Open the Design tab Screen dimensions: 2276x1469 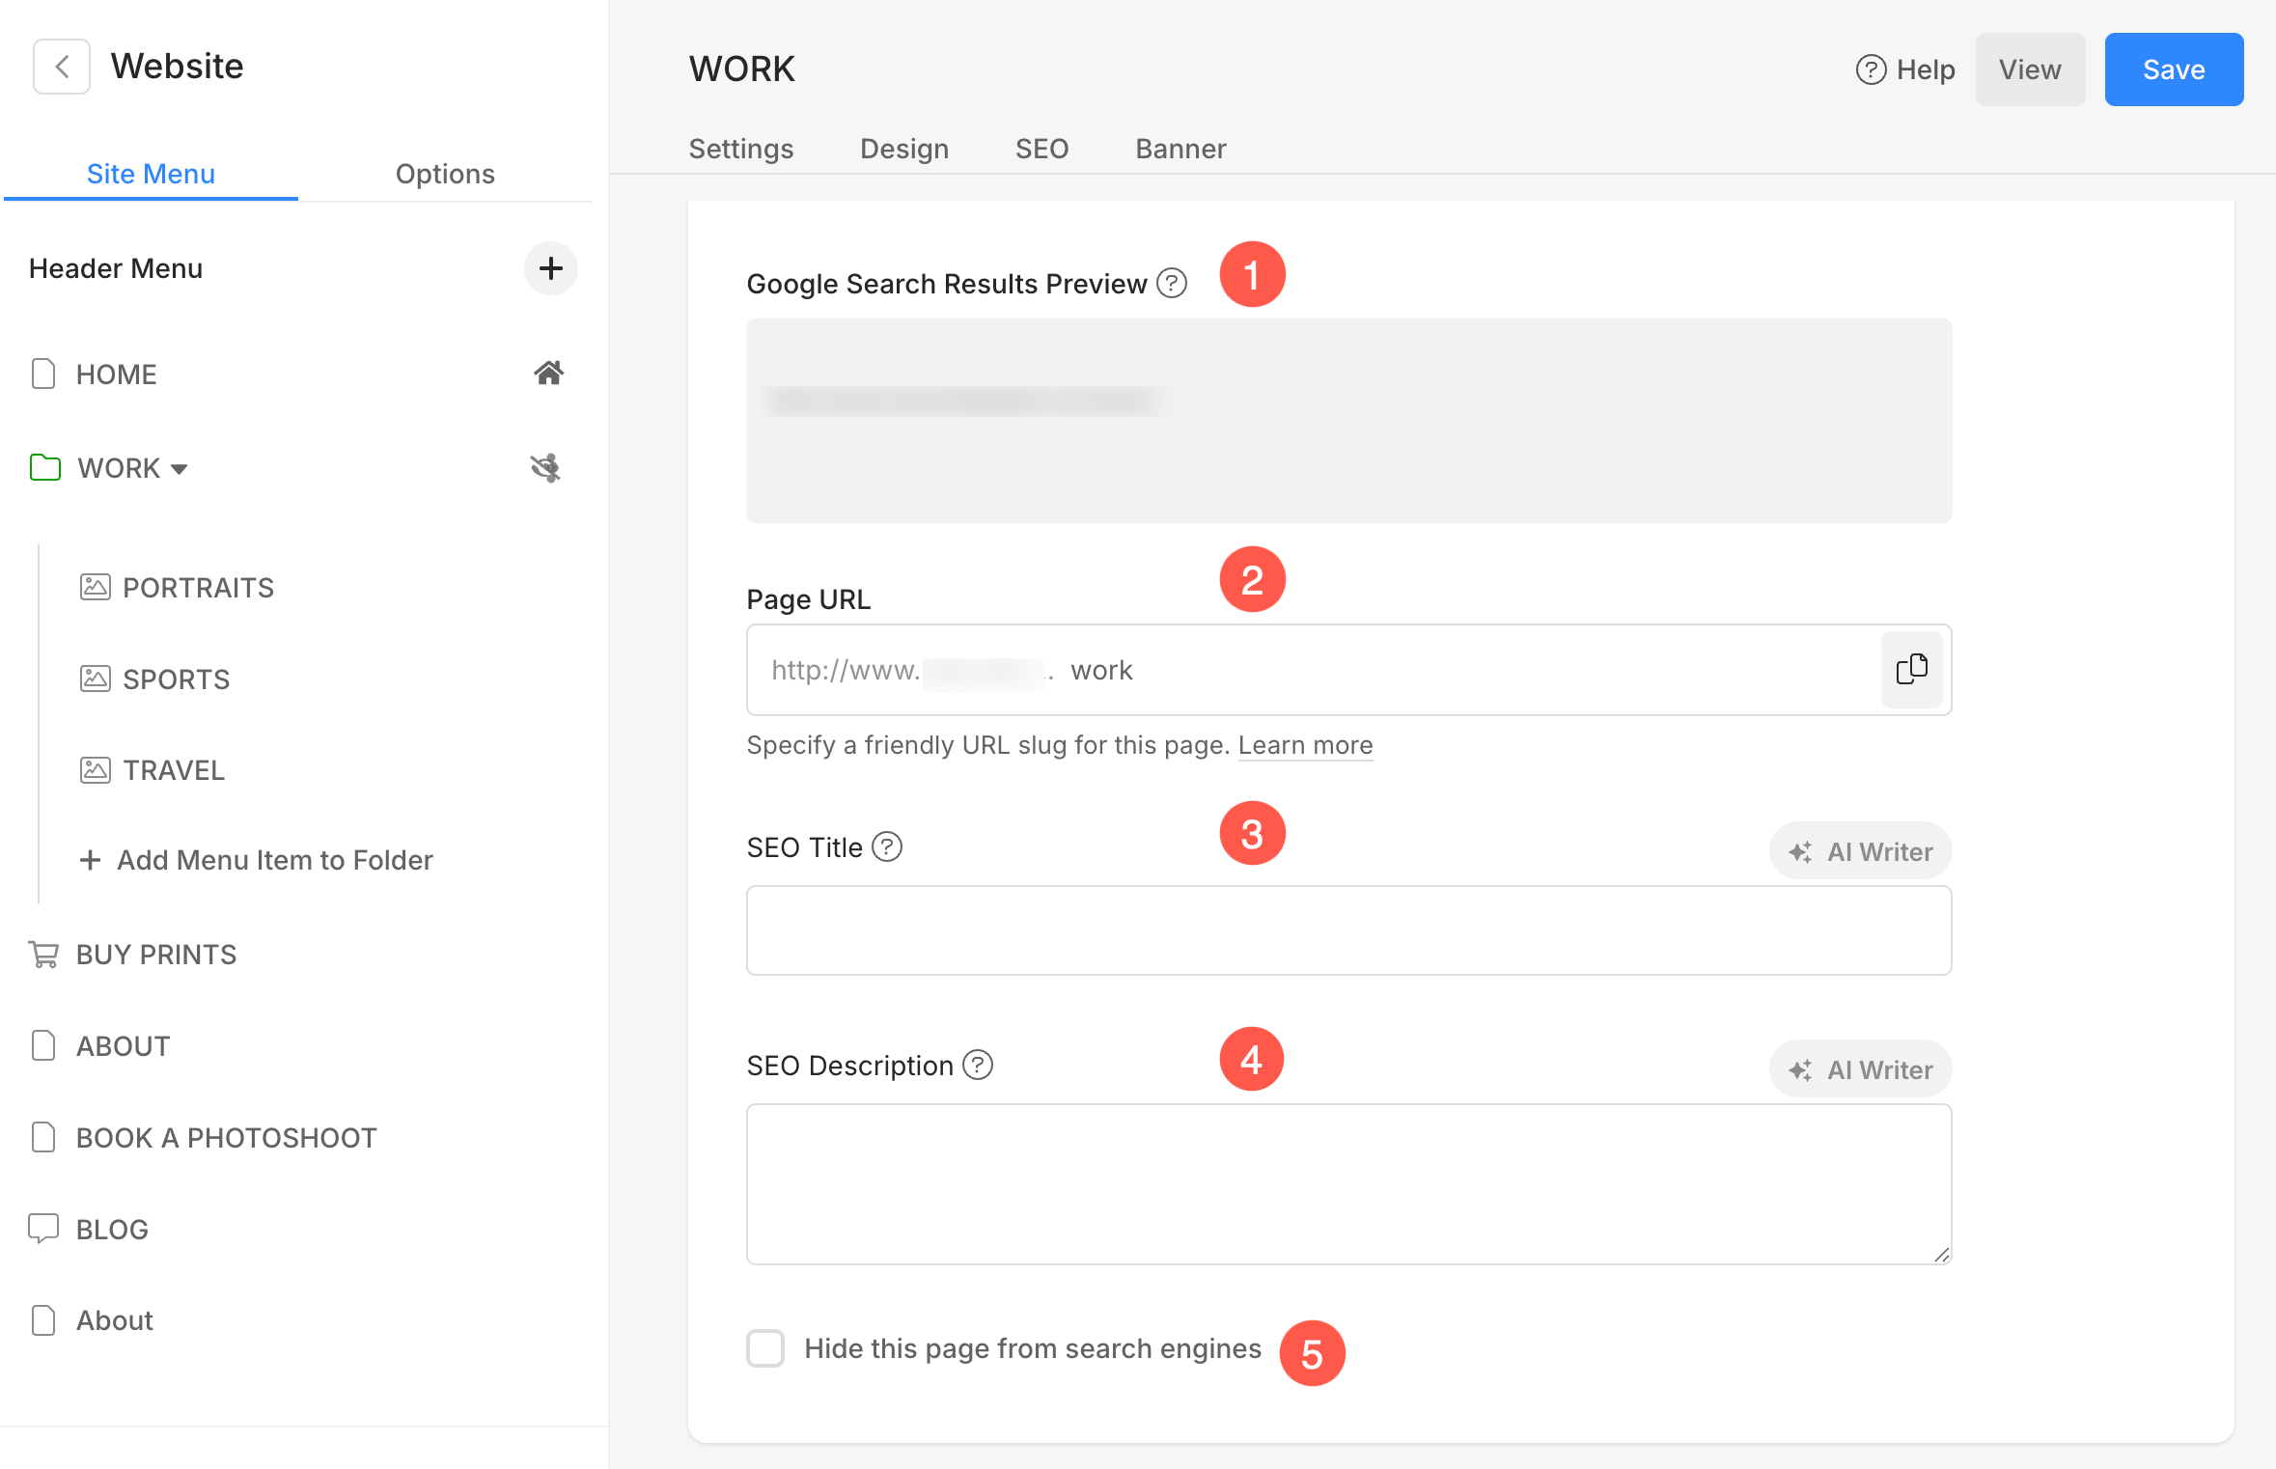click(904, 149)
